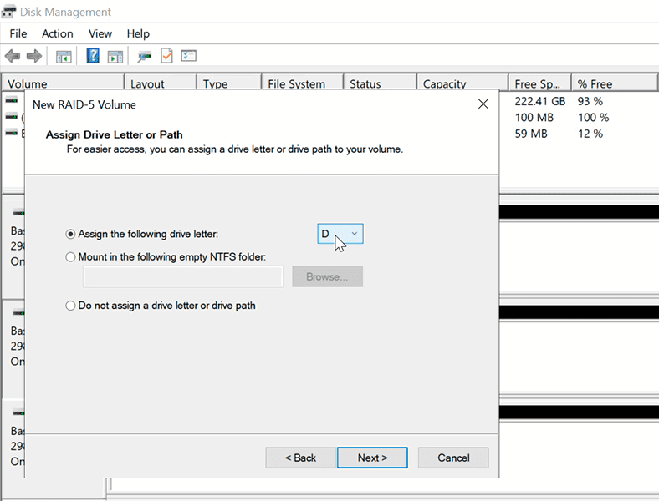Open the Help menu

point(138,33)
